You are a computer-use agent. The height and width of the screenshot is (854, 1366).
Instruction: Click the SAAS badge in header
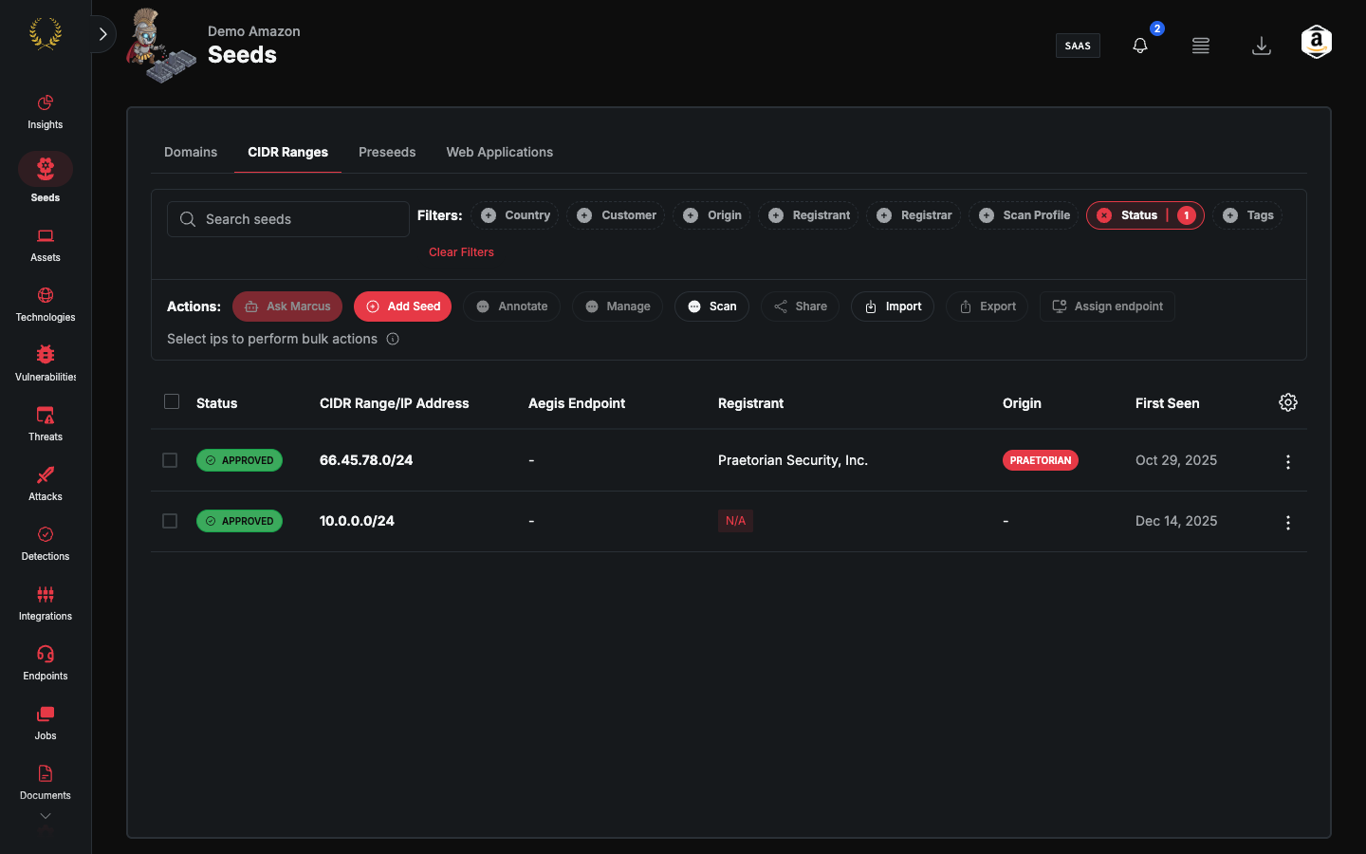(1078, 46)
